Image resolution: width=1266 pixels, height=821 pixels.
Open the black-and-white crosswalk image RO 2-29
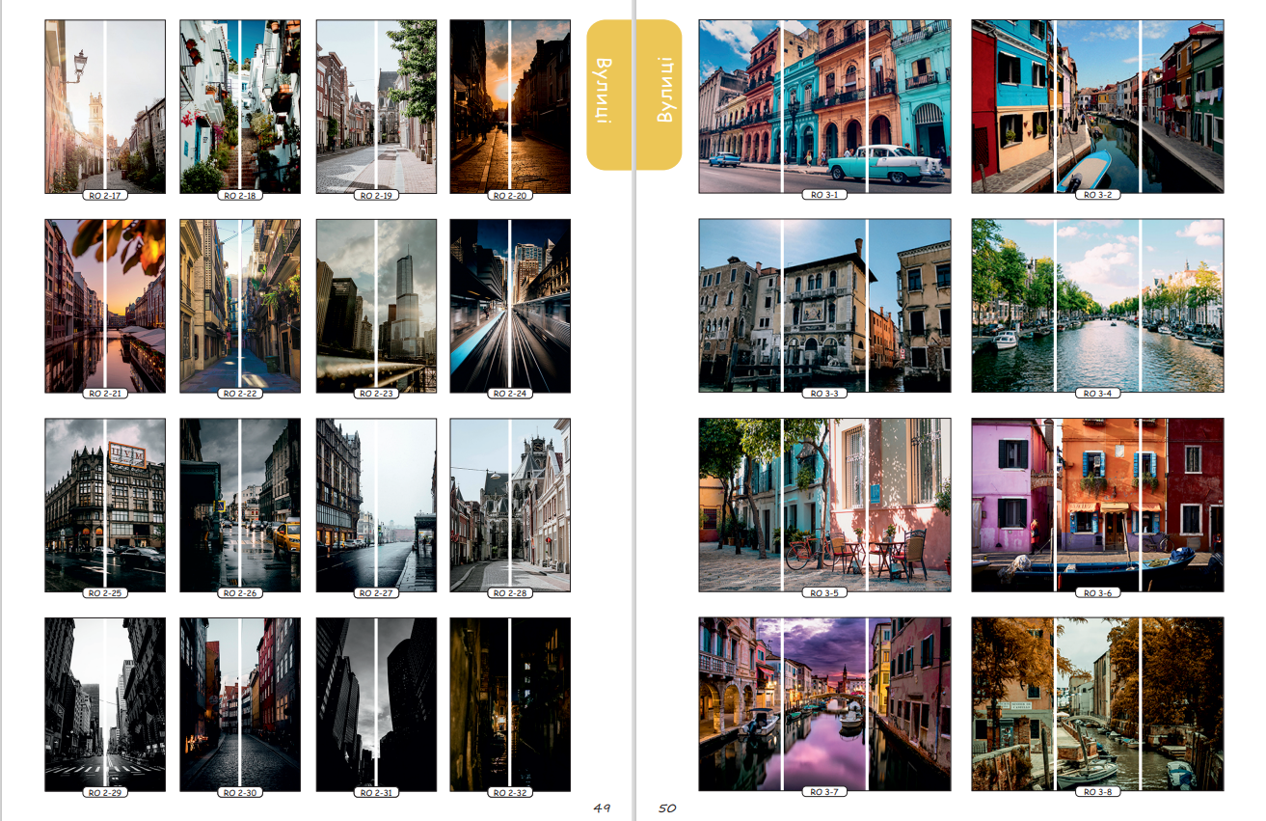[105, 703]
